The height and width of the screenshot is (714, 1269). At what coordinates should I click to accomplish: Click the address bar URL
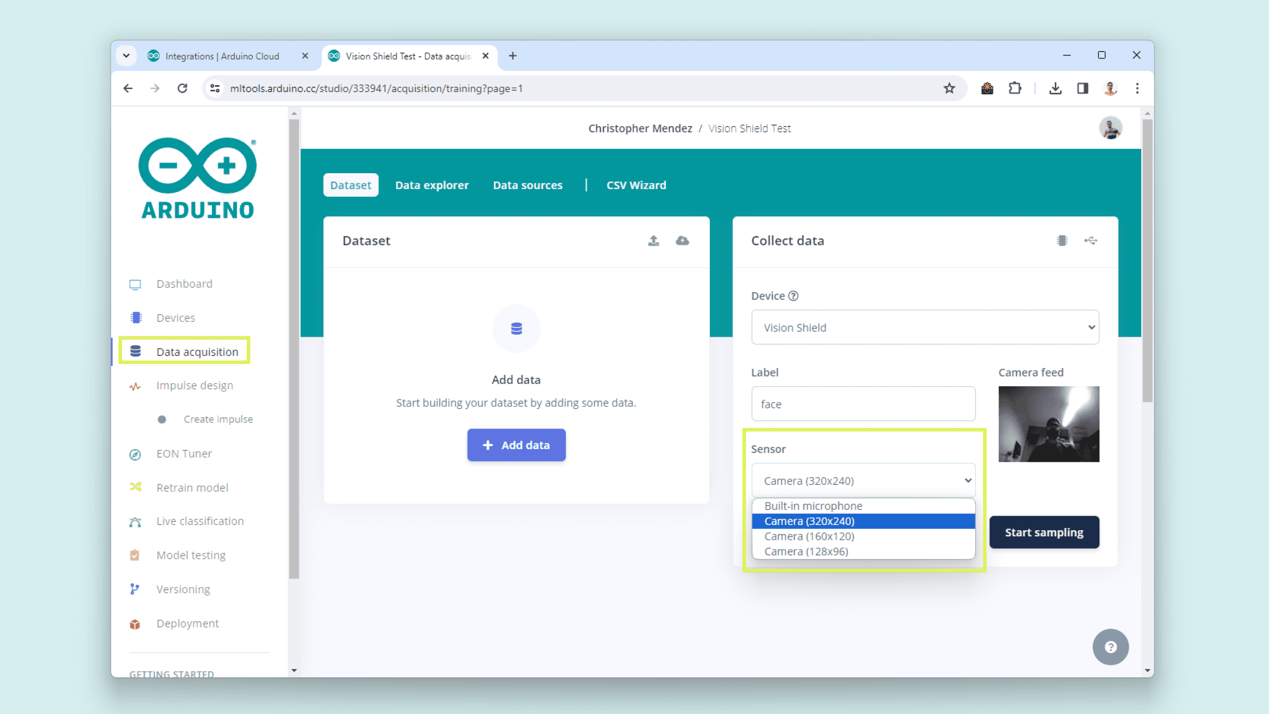[376, 89]
